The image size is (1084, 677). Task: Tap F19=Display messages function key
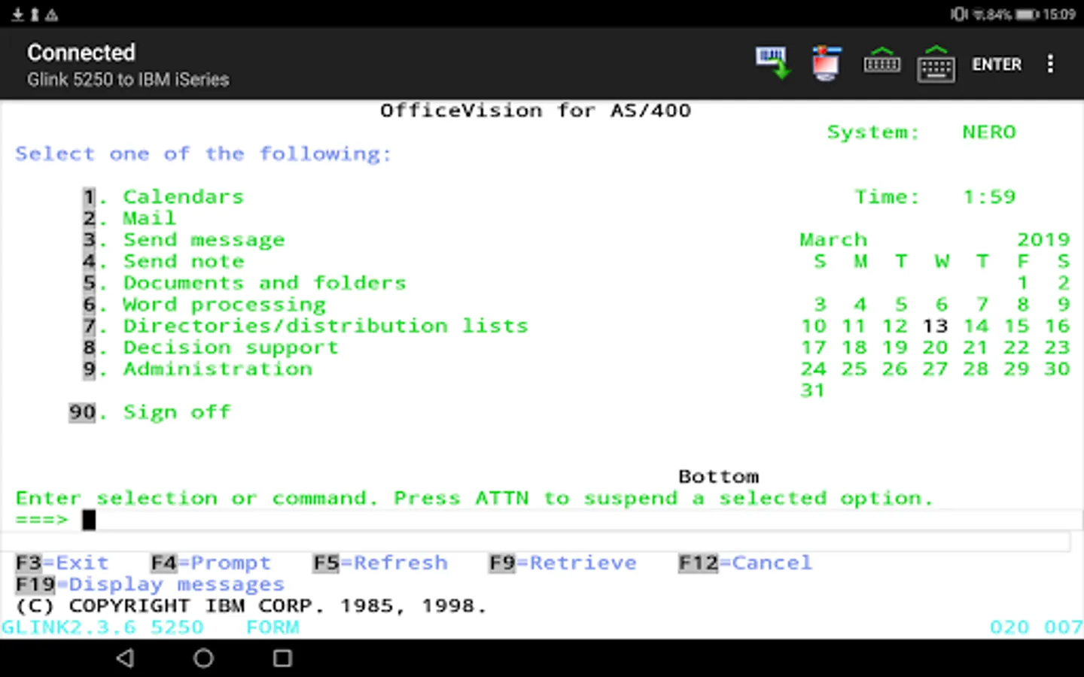pos(150,585)
